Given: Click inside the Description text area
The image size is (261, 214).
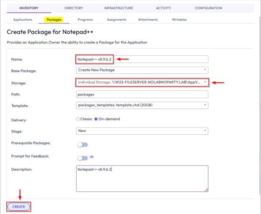Looking at the screenshot, I should (142, 178).
